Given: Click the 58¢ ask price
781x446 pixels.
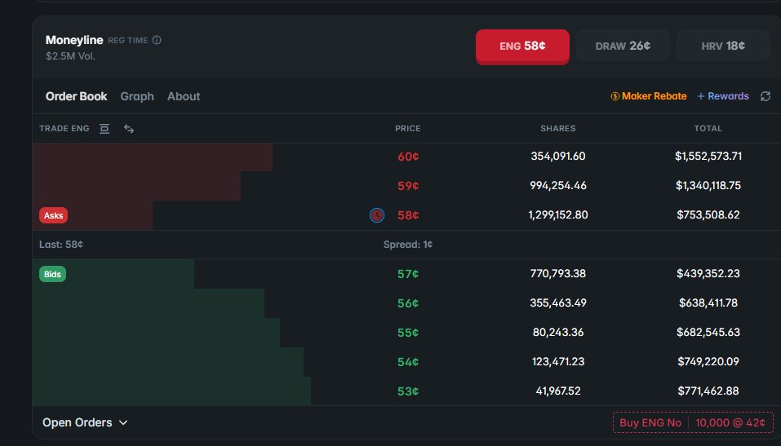Looking at the screenshot, I should pos(408,215).
